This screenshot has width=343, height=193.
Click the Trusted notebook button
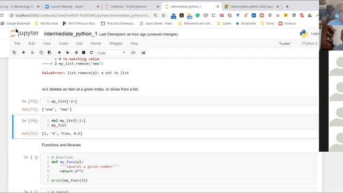coord(285,43)
